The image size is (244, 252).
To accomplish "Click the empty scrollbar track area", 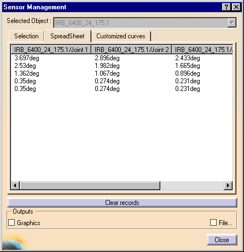I will click(x=192, y=186).
